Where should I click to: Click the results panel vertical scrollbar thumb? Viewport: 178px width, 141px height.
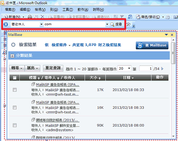point(173,53)
